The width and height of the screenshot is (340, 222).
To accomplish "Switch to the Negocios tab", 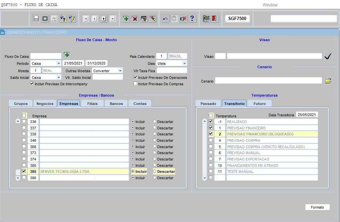I will [45, 104].
